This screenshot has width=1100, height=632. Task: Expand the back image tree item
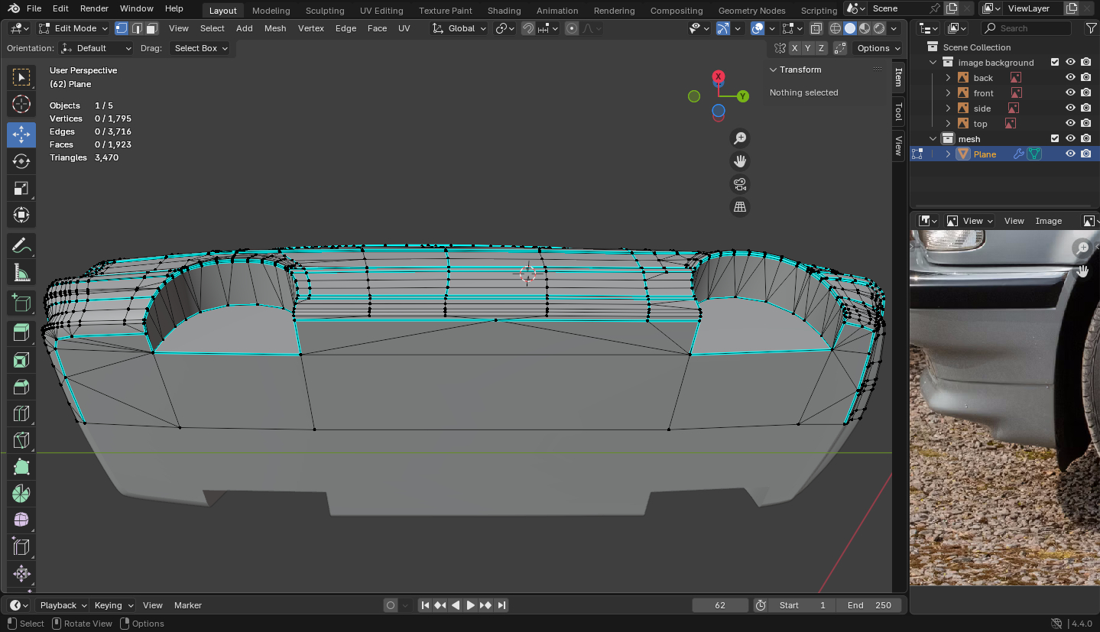pyautogui.click(x=949, y=78)
